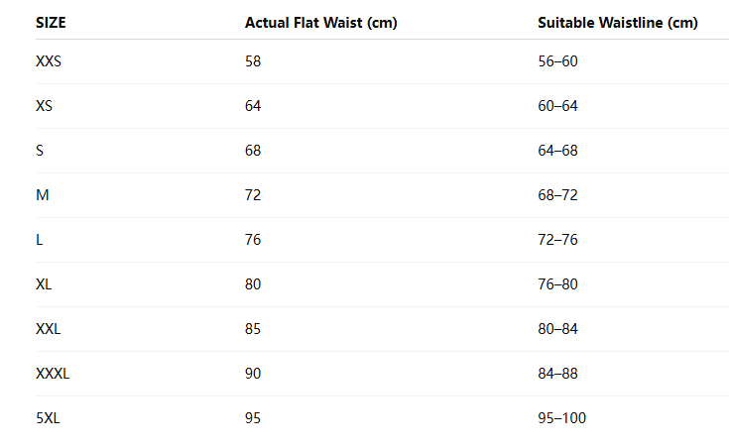Screen dimensions: 729x447
Task: Select the flat waist value 90
Action: pyautogui.click(x=253, y=374)
